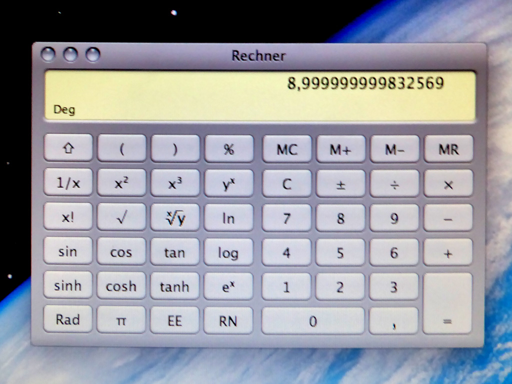Click the cosh button
Image resolution: width=512 pixels, height=384 pixels.
pos(121,285)
